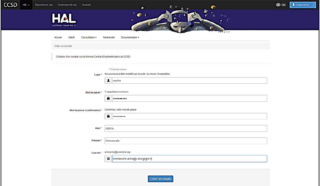Focus the password confirmation field
320x186 pixels.
point(189,116)
